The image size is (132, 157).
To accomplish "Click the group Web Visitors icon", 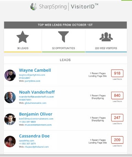I will (106, 37).
